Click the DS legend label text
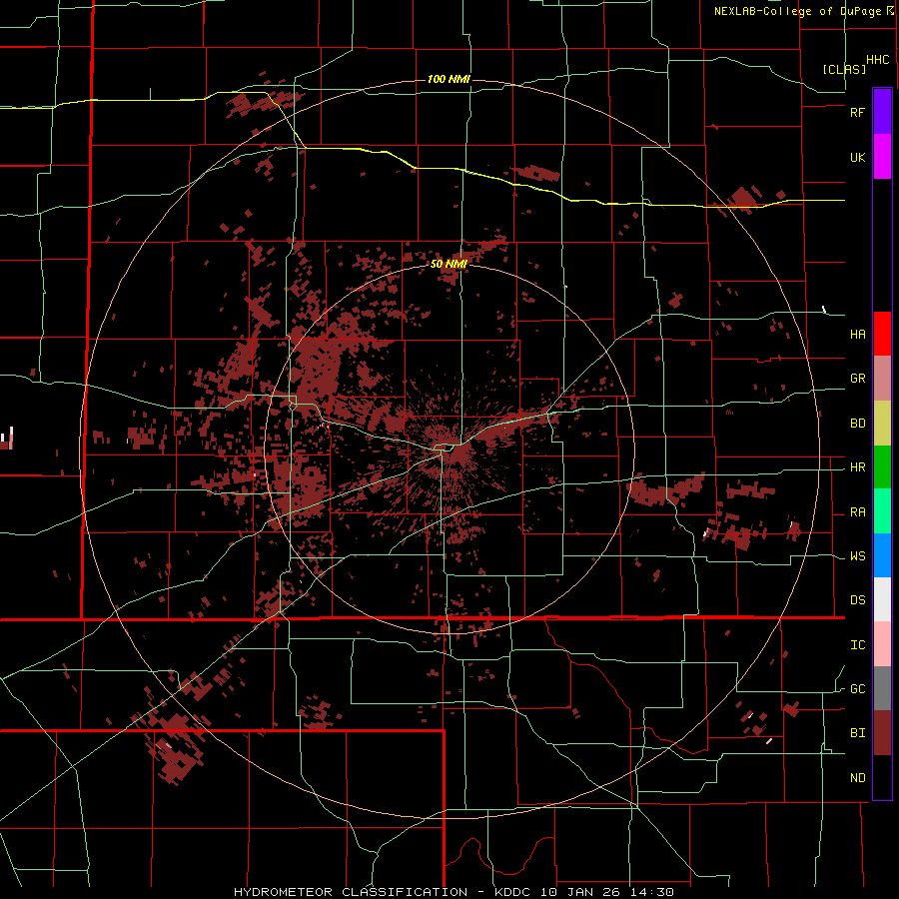 [857, 600]
